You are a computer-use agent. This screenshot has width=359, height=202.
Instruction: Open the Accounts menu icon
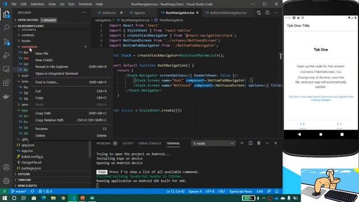coord(6,167)
